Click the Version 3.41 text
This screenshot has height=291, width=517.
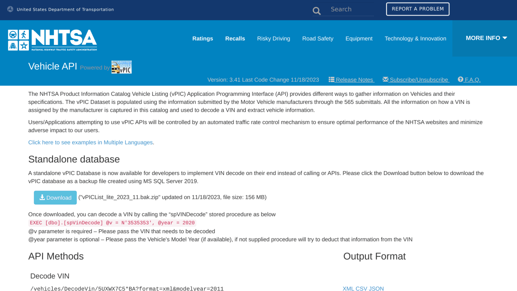(x=263, y=80)
